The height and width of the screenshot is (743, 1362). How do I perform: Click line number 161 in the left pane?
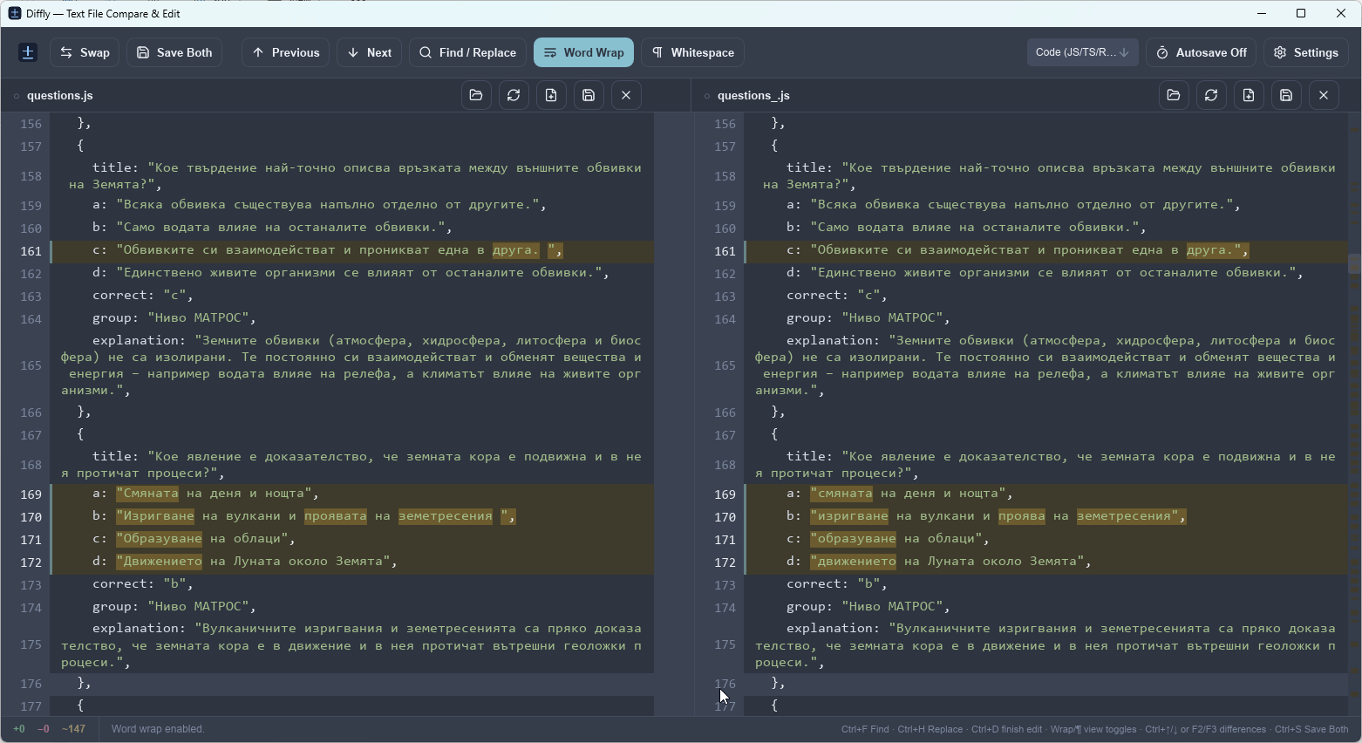[31, 251]
